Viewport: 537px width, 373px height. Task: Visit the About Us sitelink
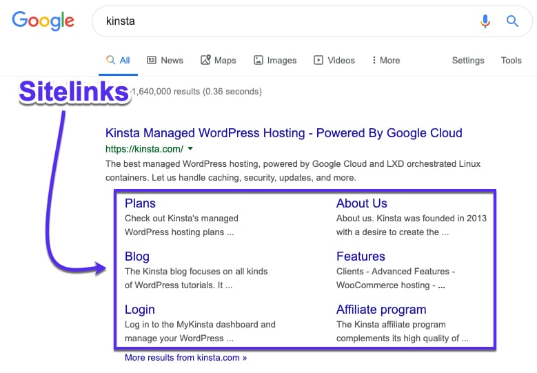point(361,203)
